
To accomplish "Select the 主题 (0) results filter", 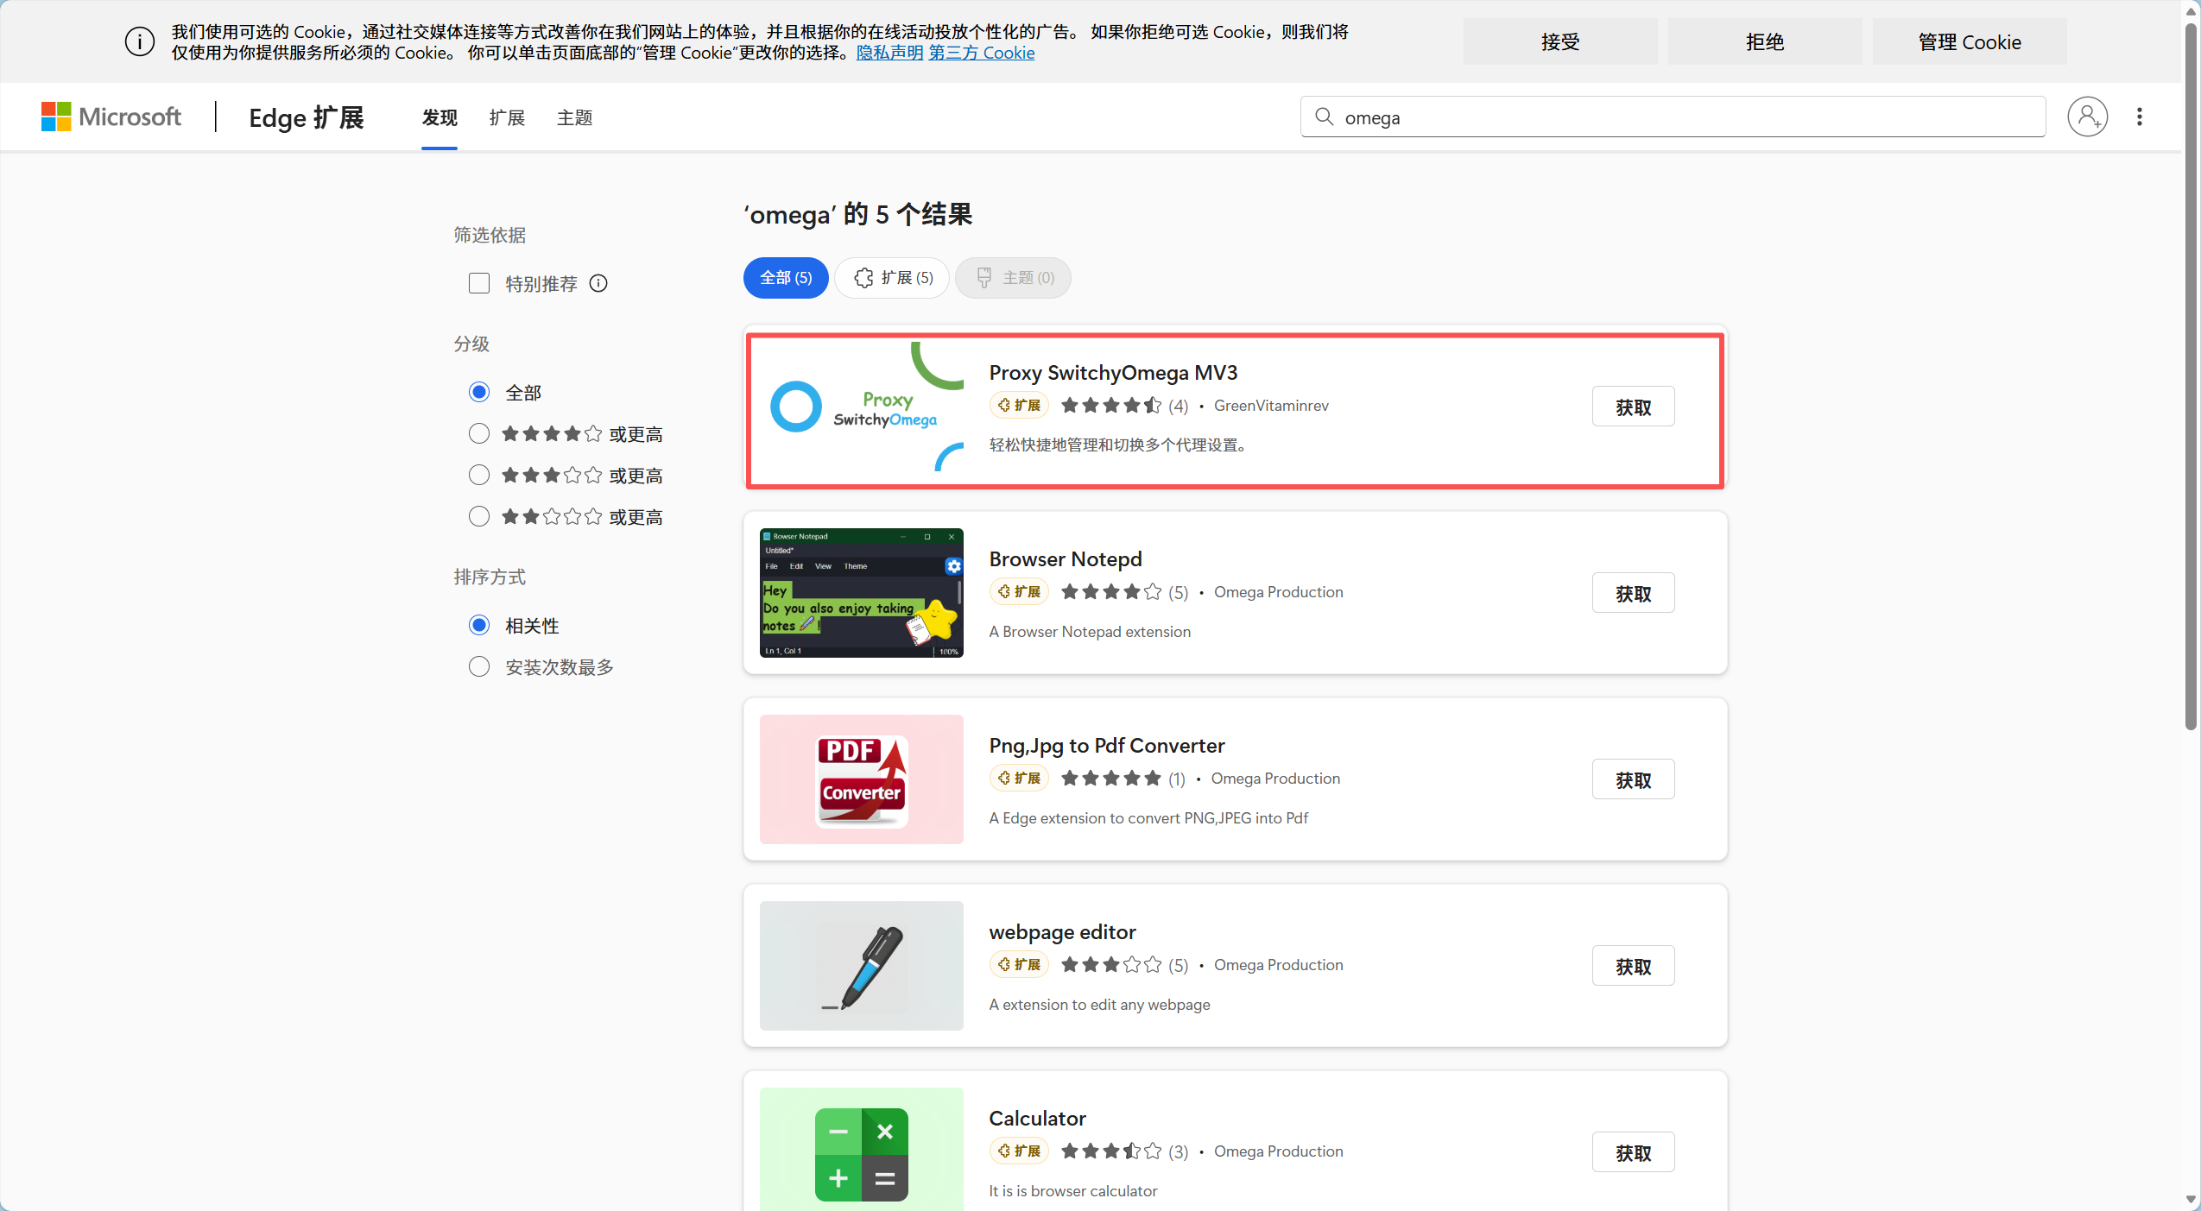I will pos(1014,277).
